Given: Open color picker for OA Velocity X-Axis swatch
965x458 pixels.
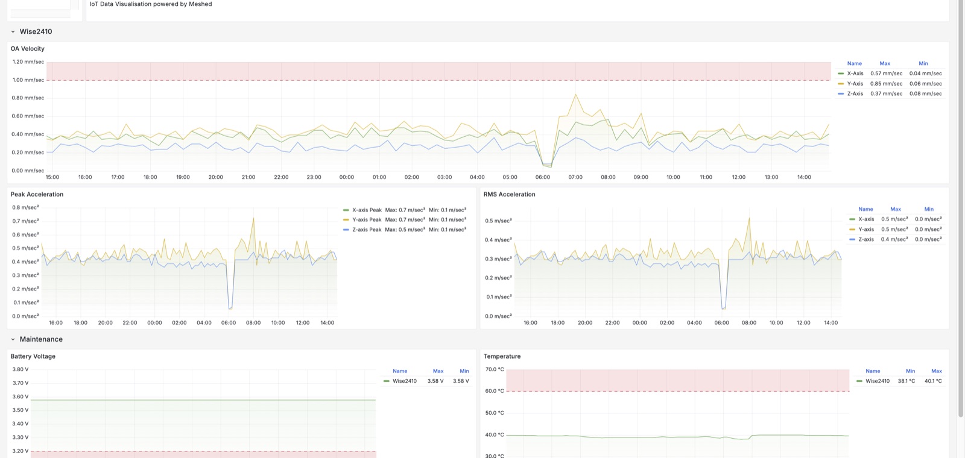Looking at the screenshot, I should [841, 74].
